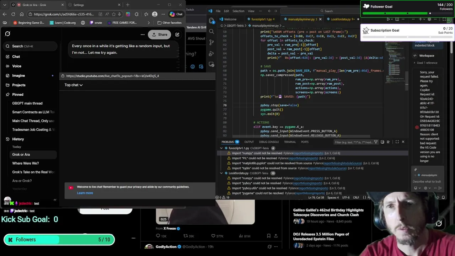Switch to the fuvscriptv1.1.py editor tab
Viewport: 455px width, 256px height.
click(x=261, y=19)
